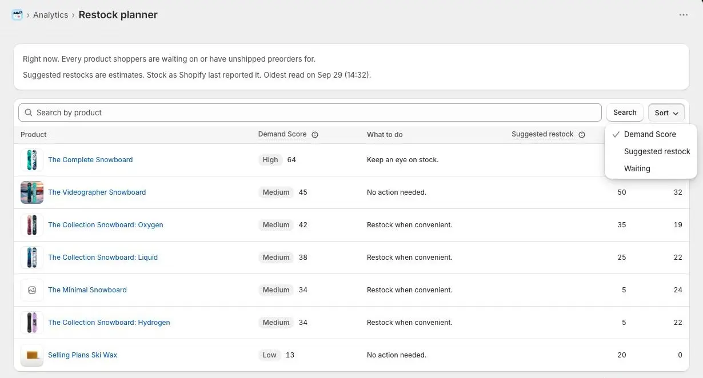
Task: Open The Collection Snowboard: Hydrogen link
Action: [109, 323]
